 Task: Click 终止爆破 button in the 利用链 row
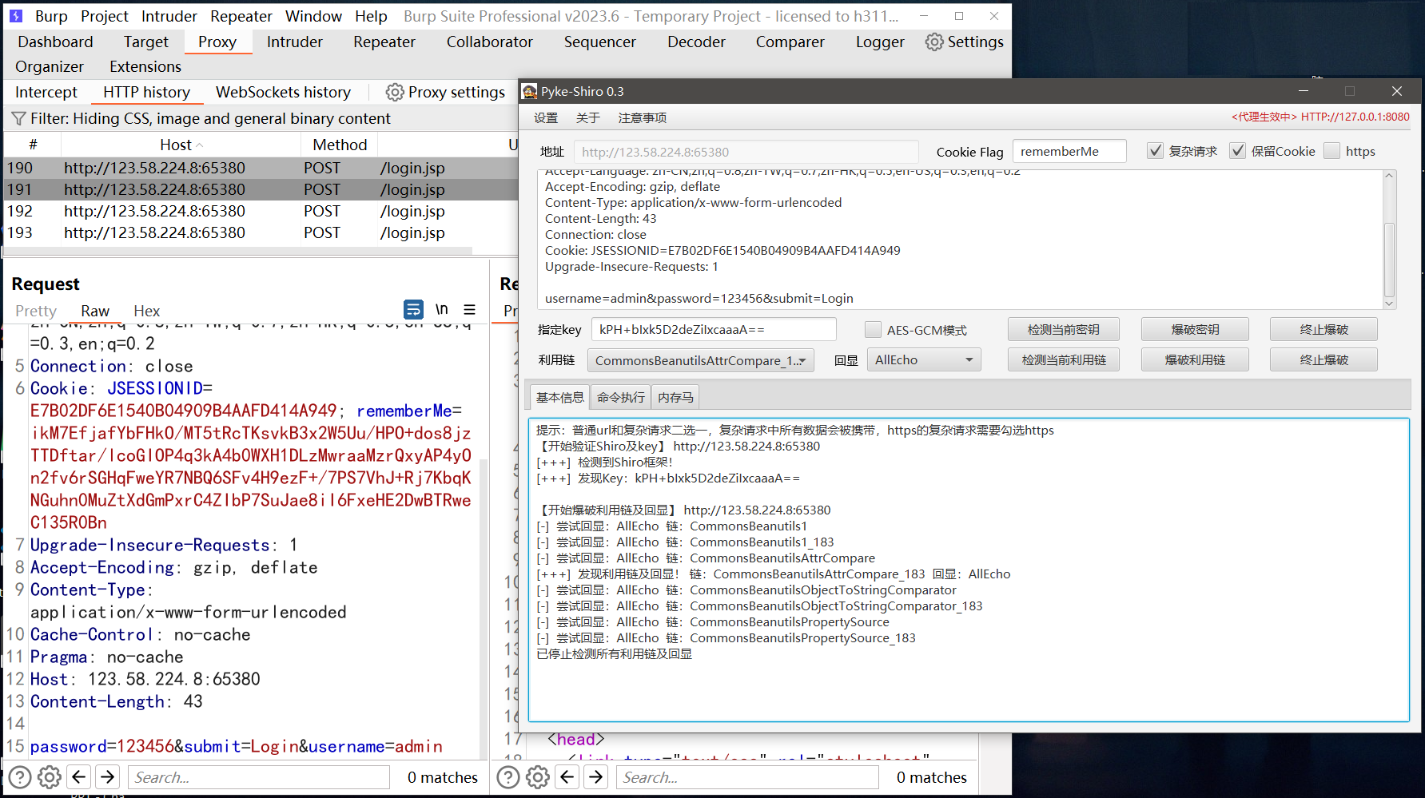[1323, 360]
